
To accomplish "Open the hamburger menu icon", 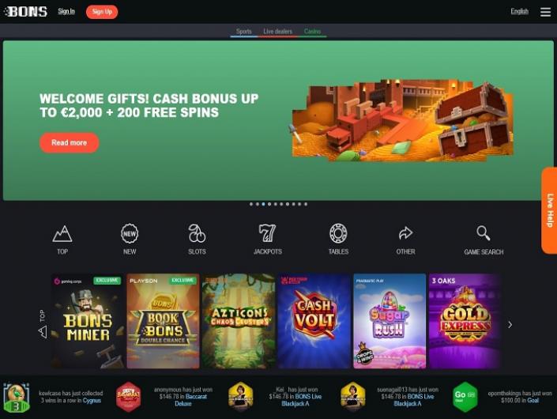I will coord(545,12).
